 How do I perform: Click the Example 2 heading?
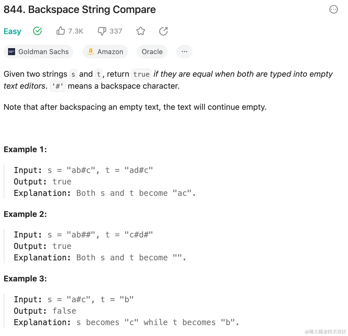(x=25, y=214)
